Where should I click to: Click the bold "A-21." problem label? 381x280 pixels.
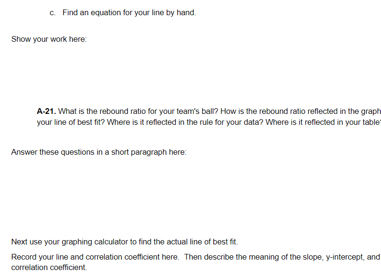pyautogui.click(x=47, y=111)
